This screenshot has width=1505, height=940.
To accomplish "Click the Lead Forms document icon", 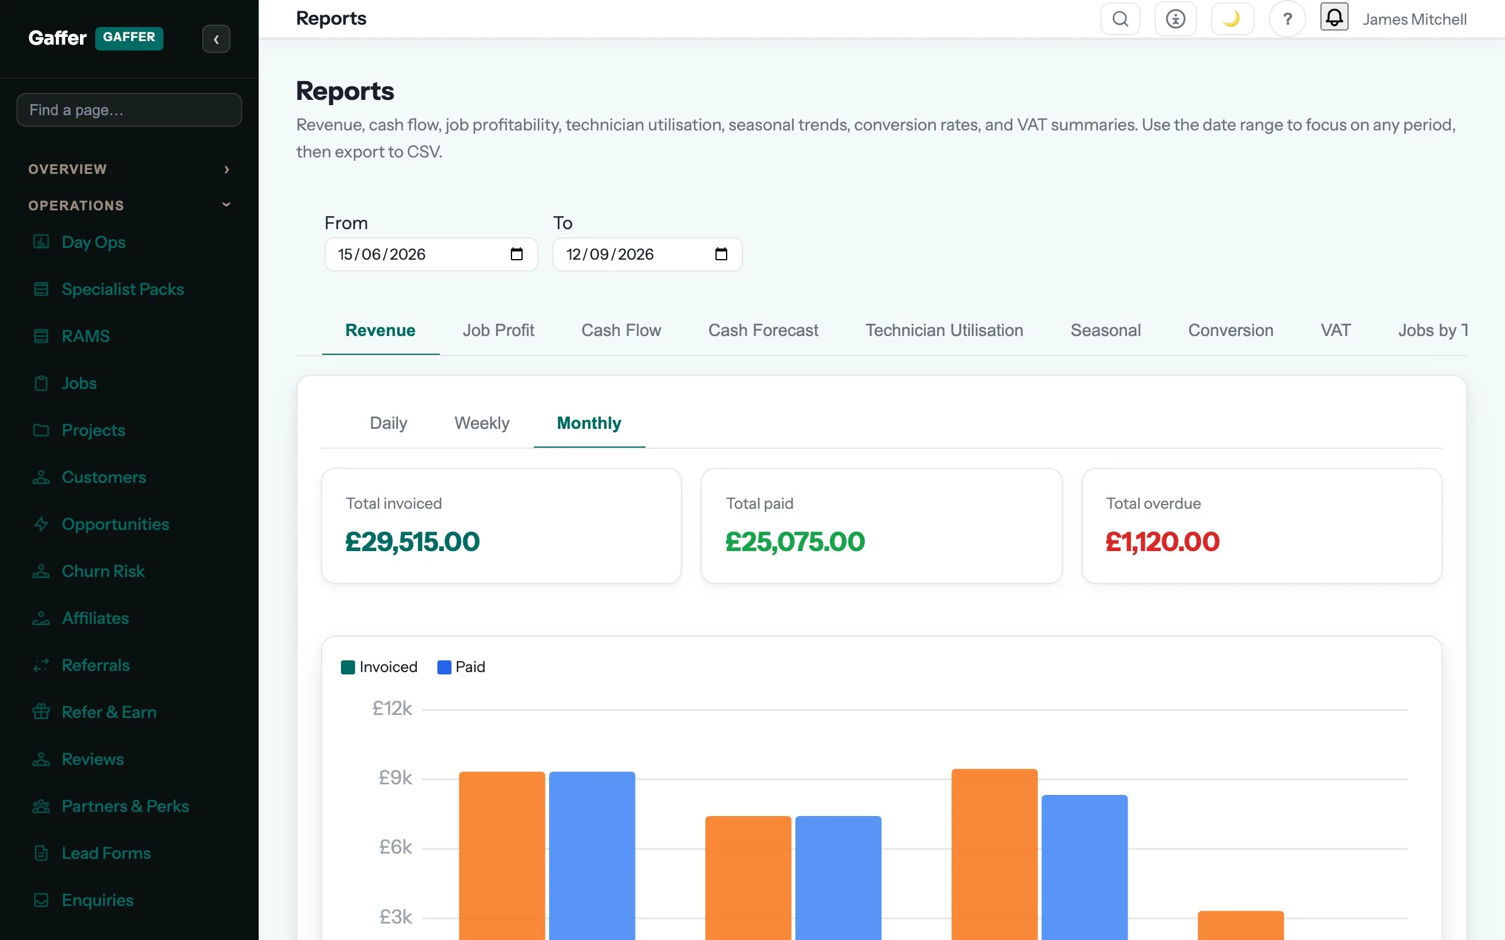I will click(41, 853).
